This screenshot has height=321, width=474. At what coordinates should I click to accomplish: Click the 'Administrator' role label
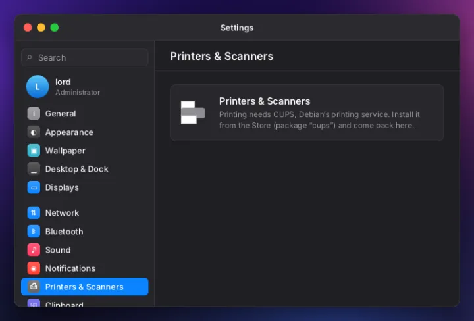[x=78, y=92]
